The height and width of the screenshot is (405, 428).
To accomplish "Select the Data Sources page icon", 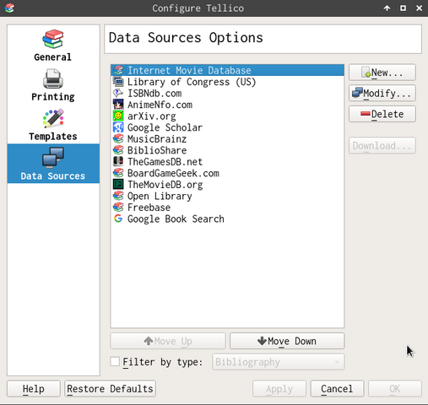I will coord(53,158).
